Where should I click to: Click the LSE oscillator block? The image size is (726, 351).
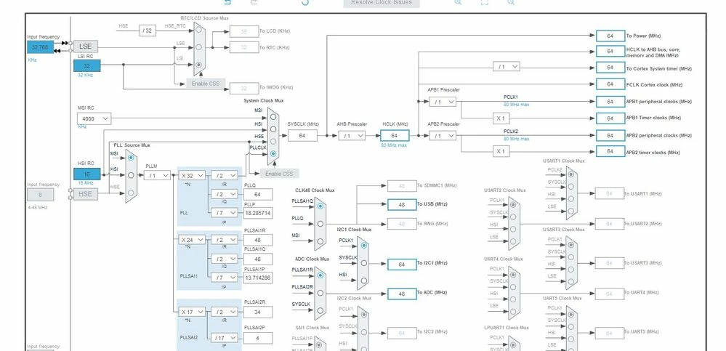[x=86, y=47]
